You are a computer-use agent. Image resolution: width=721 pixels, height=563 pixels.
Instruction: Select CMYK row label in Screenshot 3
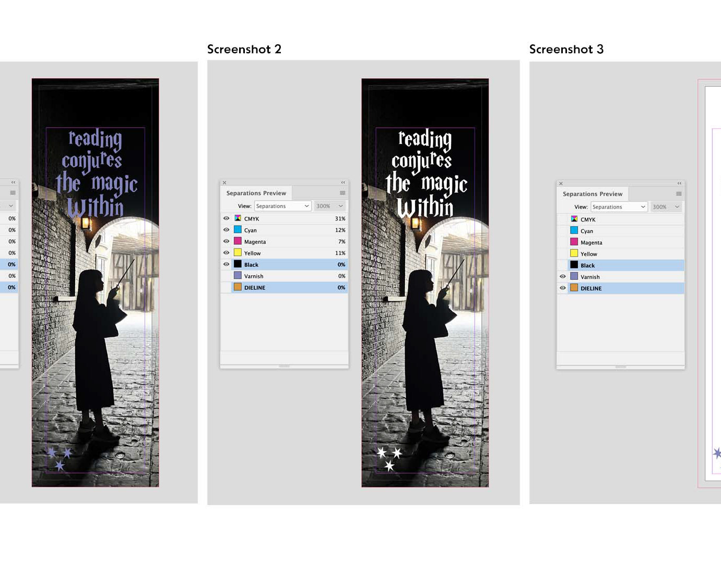588,220
